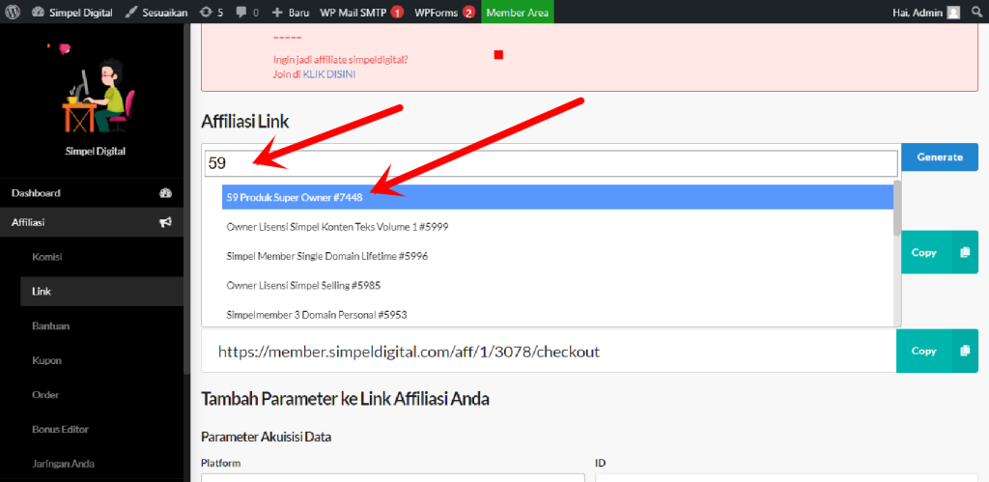Click the Simpel Digital sidebar title text
Screen dimensions: 989x482
click(x=96, y=152)
